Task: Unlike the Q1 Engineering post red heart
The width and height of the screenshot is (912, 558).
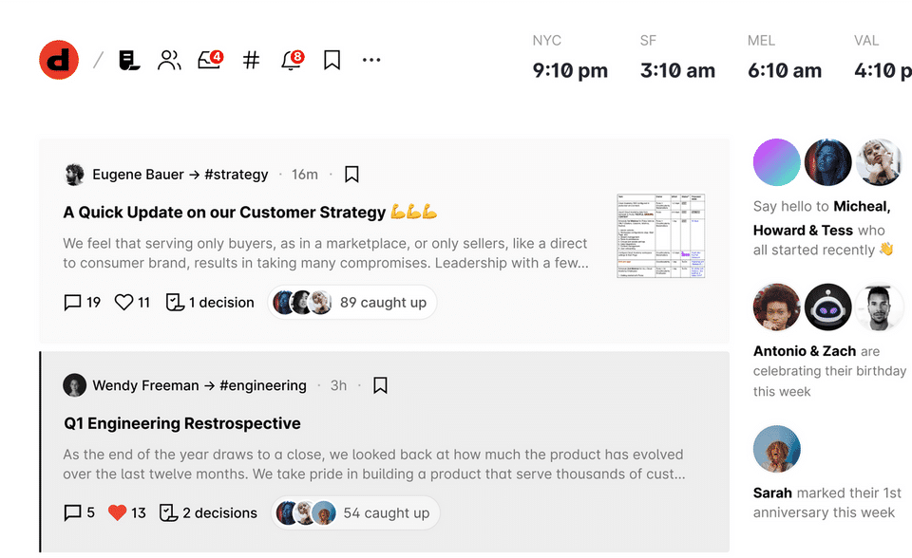Action: 117,513
